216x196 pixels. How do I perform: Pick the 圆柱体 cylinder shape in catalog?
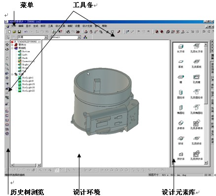pos(180,94)
